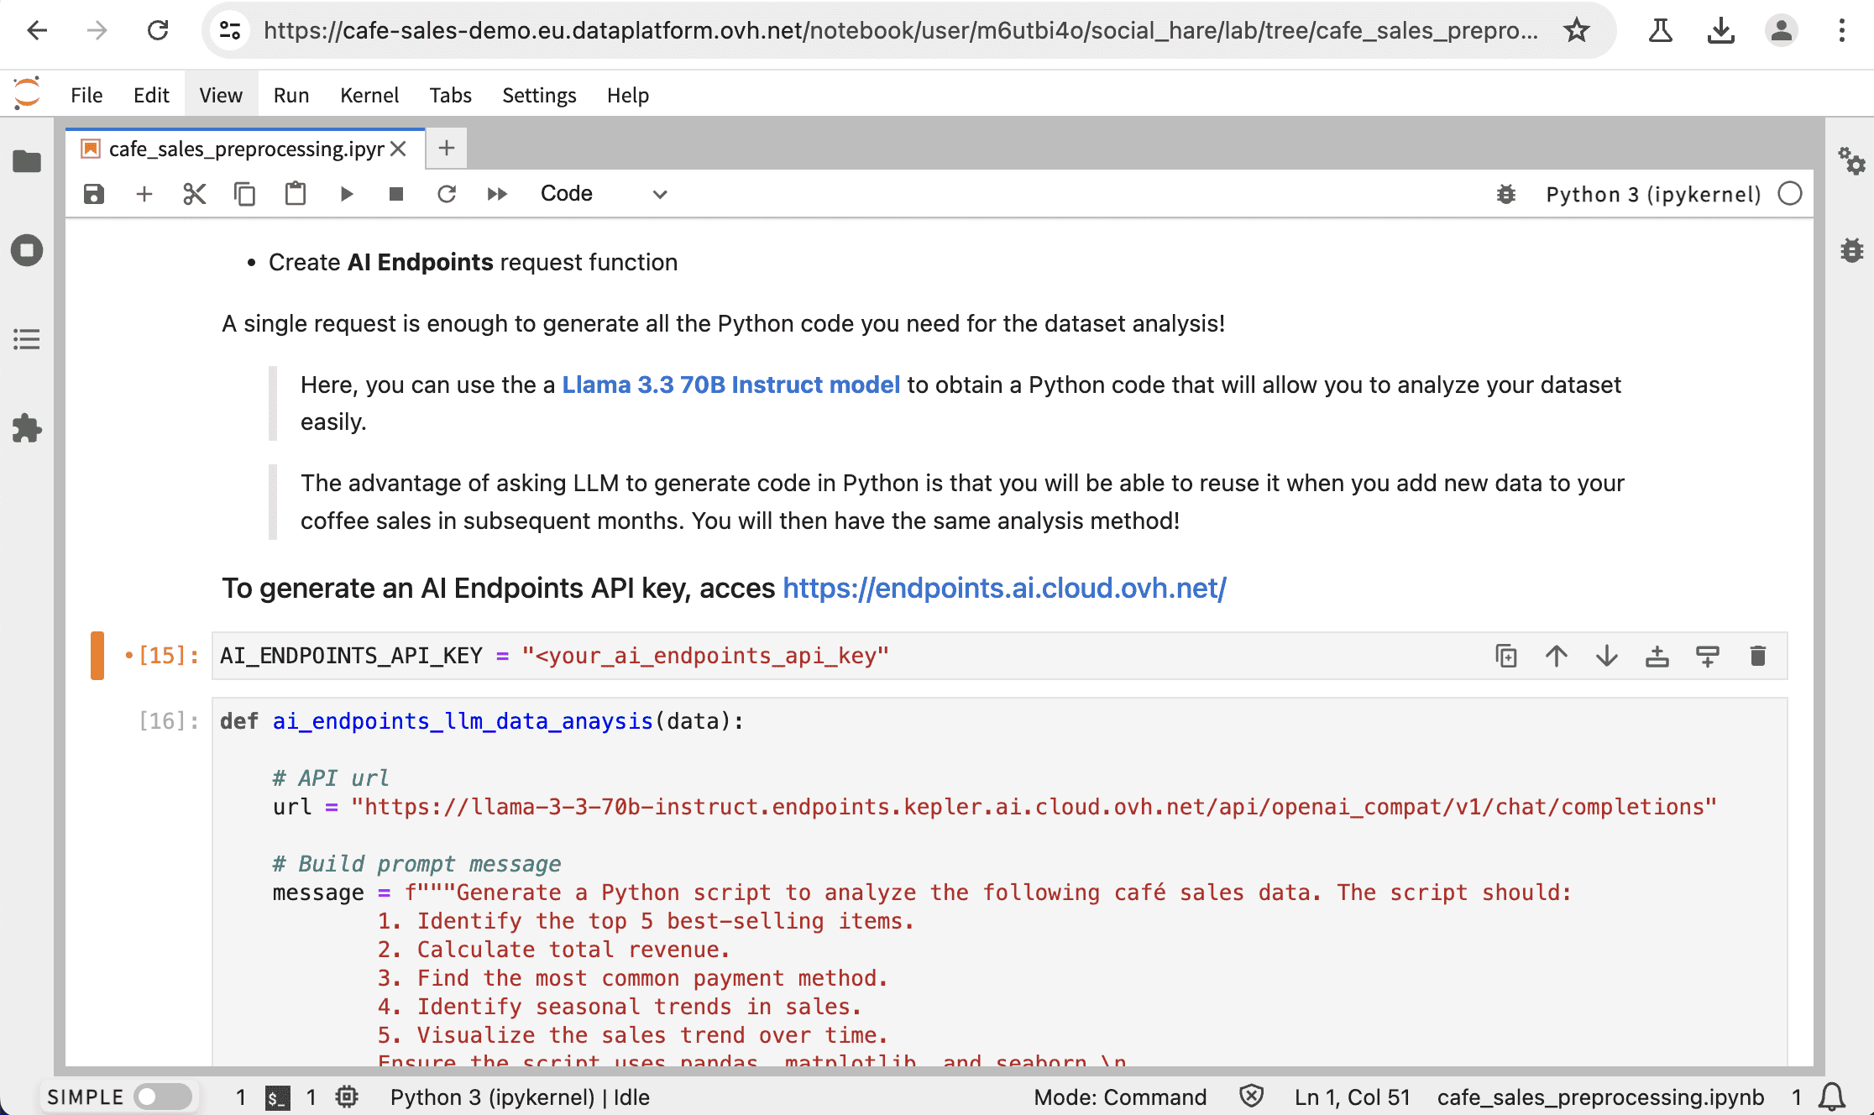Open the browser three-dot menu

point(1841,31)
